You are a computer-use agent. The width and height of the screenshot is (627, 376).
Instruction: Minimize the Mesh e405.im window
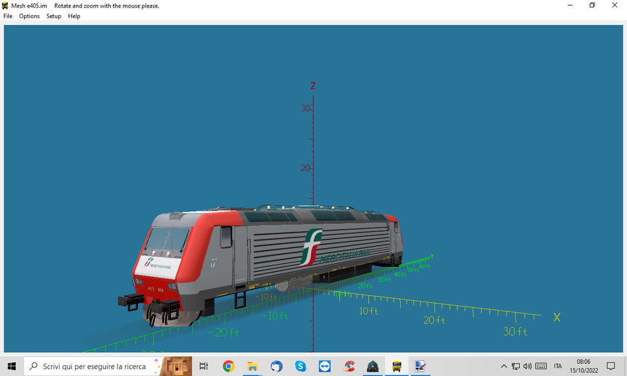(x=570, y=5)
